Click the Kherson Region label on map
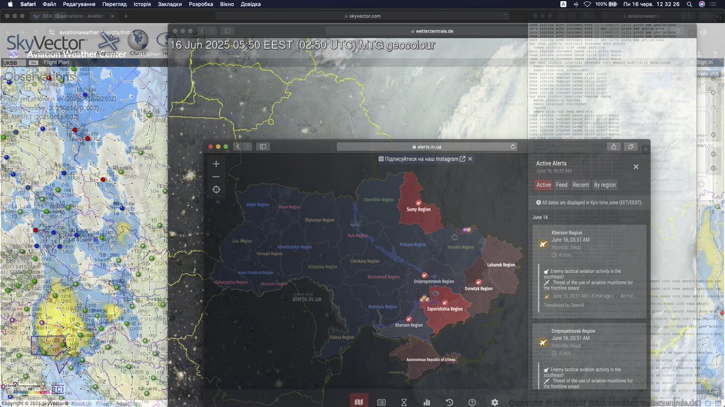This screenshot has height=407, width=725. pos(408,325)
